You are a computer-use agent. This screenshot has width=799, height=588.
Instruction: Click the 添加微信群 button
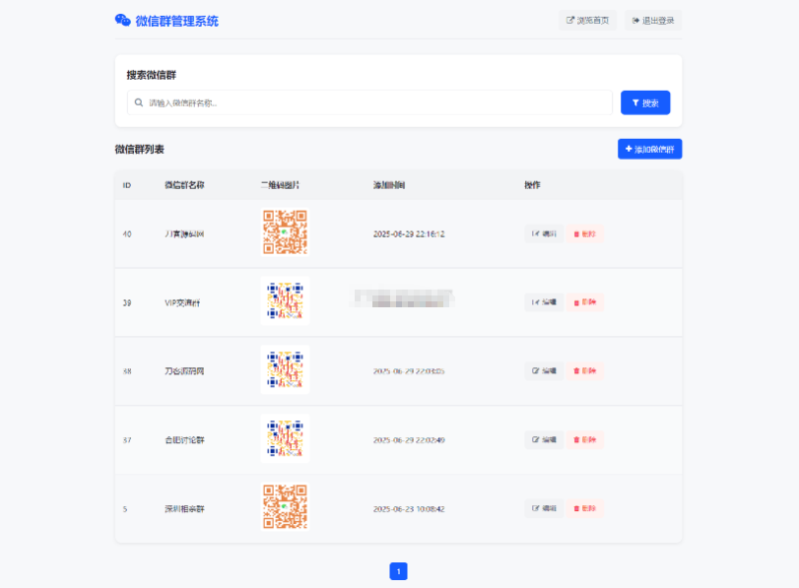tap(648, 148)
